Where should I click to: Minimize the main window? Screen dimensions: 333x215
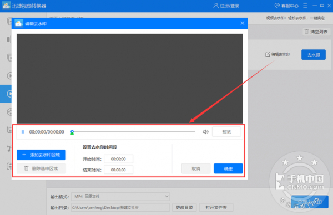tap(315, 6)
